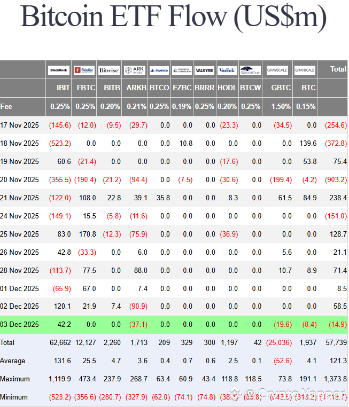Click the Fidelity logo in header
The width and height of the screenshot is (349, 407).
[x=84, y=70]
